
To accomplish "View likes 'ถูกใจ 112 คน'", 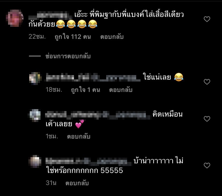I will tap(73, 37).
